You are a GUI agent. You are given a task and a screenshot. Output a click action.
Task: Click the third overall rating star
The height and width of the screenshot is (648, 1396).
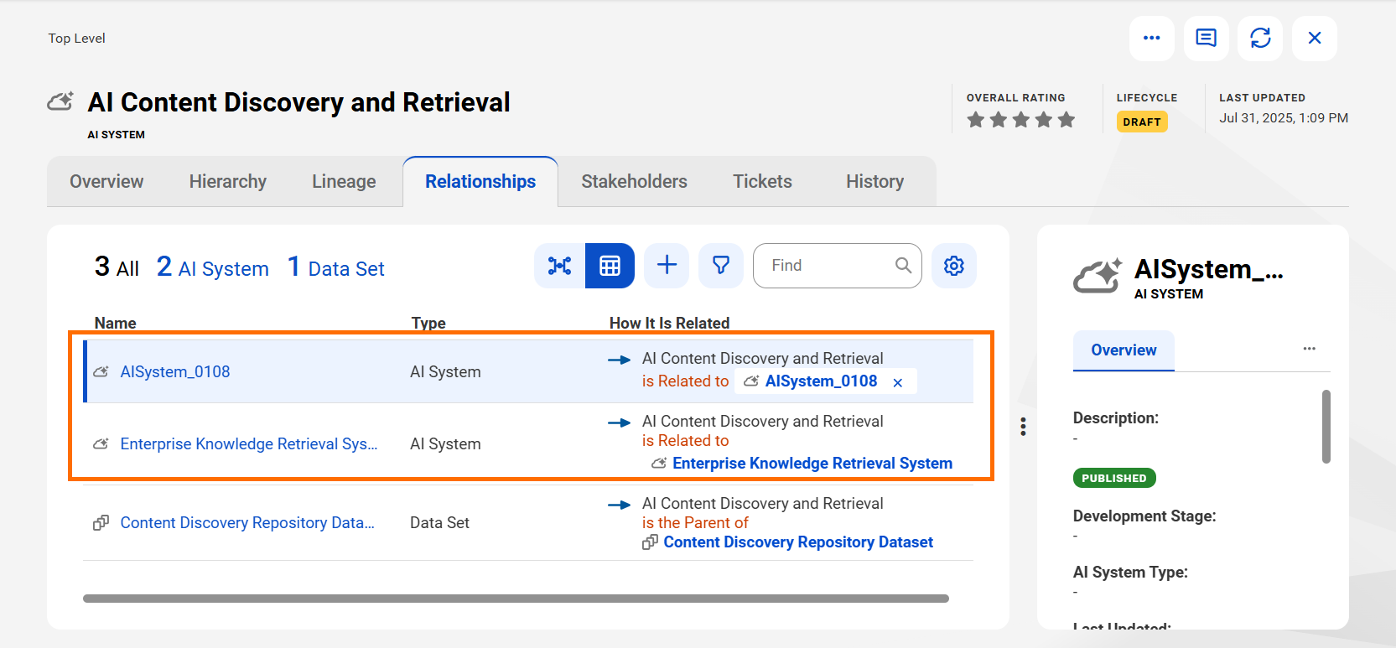pos(1021,120)
